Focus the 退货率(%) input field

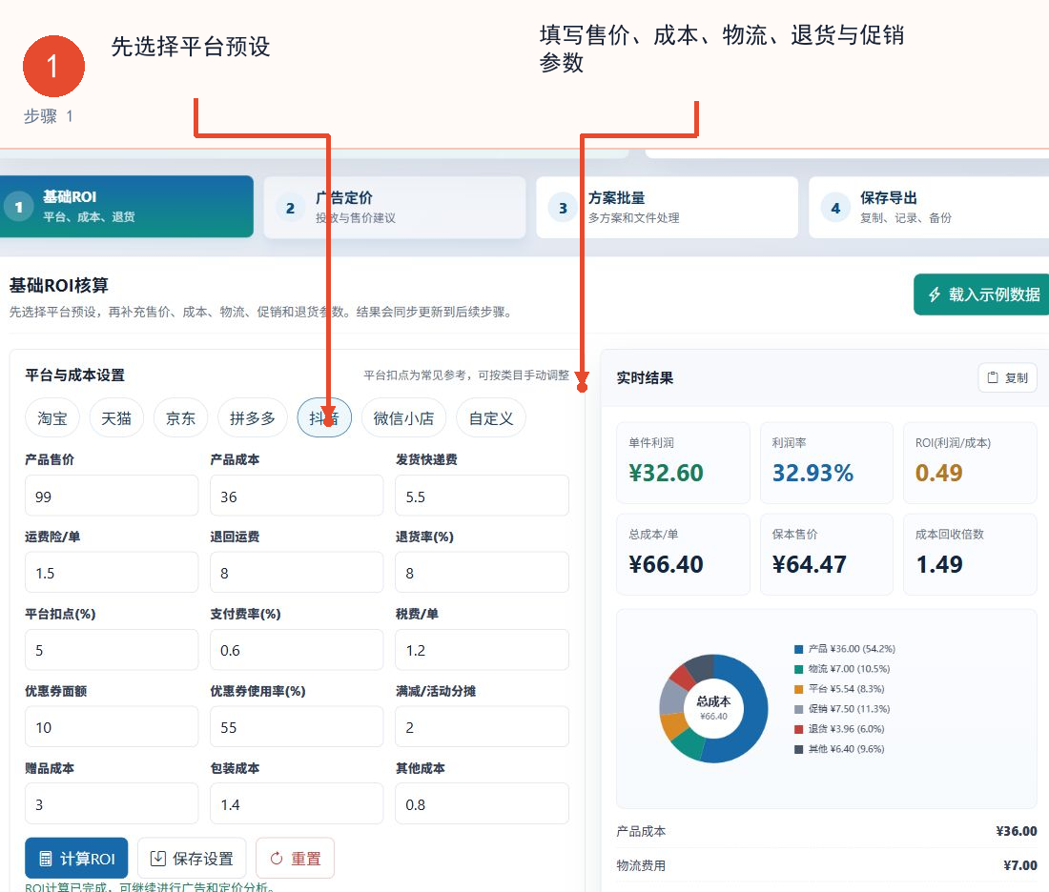483,573
